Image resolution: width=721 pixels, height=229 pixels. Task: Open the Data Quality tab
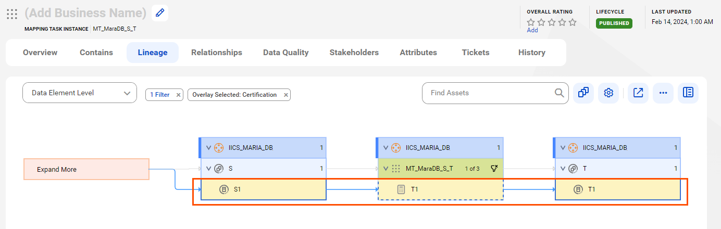pos(286,53)
